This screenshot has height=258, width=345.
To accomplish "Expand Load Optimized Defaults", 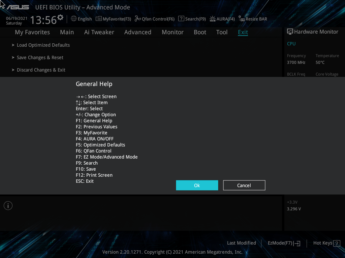I will pos(43,45).
